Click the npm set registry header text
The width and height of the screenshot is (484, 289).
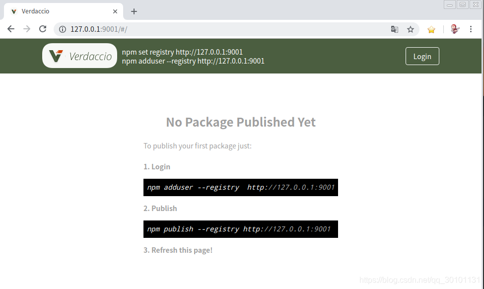[x=182, y=52]
